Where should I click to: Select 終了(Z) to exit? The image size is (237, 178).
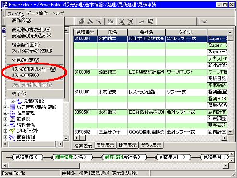tap(35, 93)
